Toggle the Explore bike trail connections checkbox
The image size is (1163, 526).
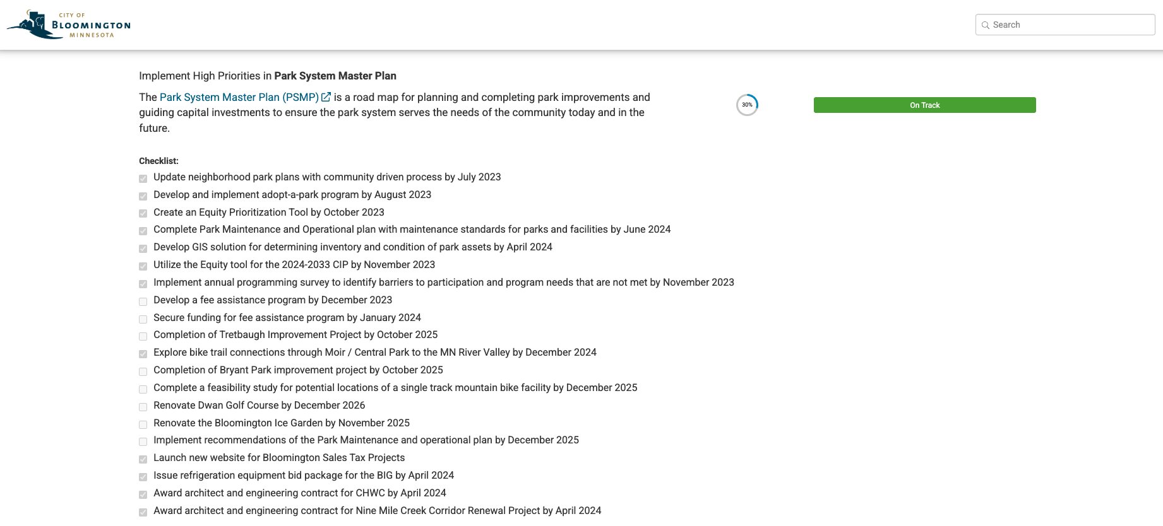coord(143,354)
